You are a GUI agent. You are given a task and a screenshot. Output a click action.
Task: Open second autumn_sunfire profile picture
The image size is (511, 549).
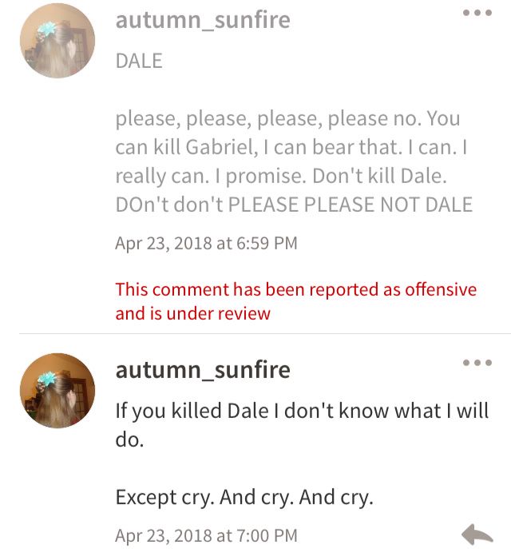(x=57, y=391)
